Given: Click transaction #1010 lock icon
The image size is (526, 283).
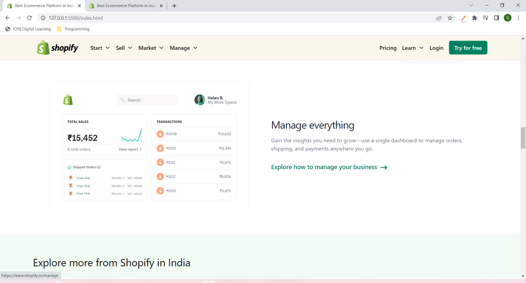Looking at the screenshot, I should (161, 148).
